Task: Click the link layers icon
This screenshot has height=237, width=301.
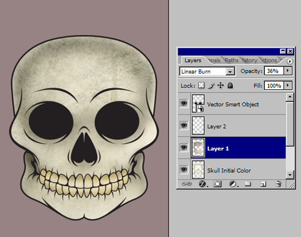Action: pos(186,184)
